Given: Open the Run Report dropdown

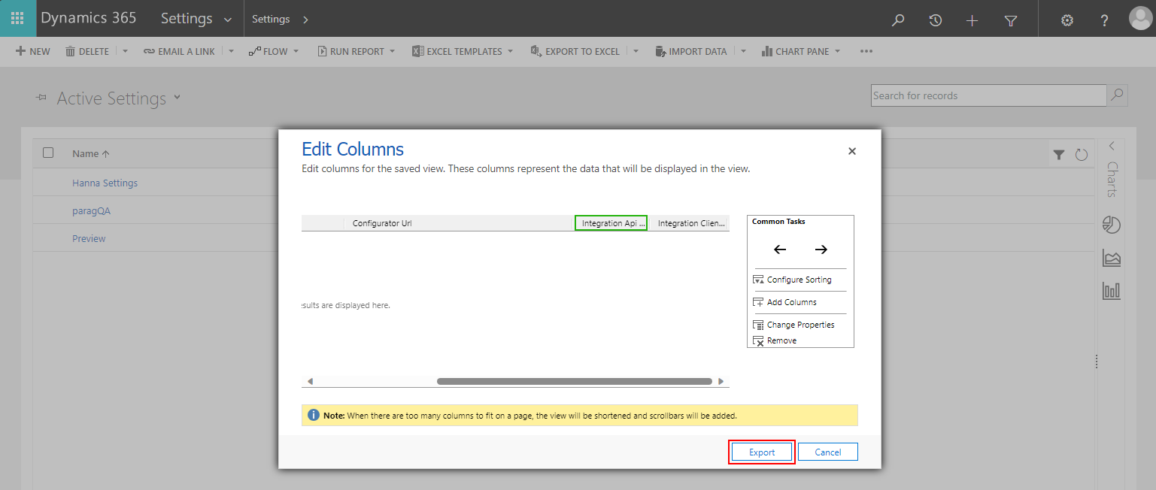Looking at the screenshot, I should (x=392, y=51).
